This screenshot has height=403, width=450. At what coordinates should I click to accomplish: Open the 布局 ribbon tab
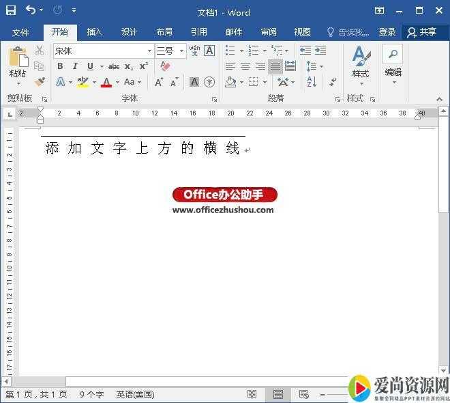pos(164,32)
